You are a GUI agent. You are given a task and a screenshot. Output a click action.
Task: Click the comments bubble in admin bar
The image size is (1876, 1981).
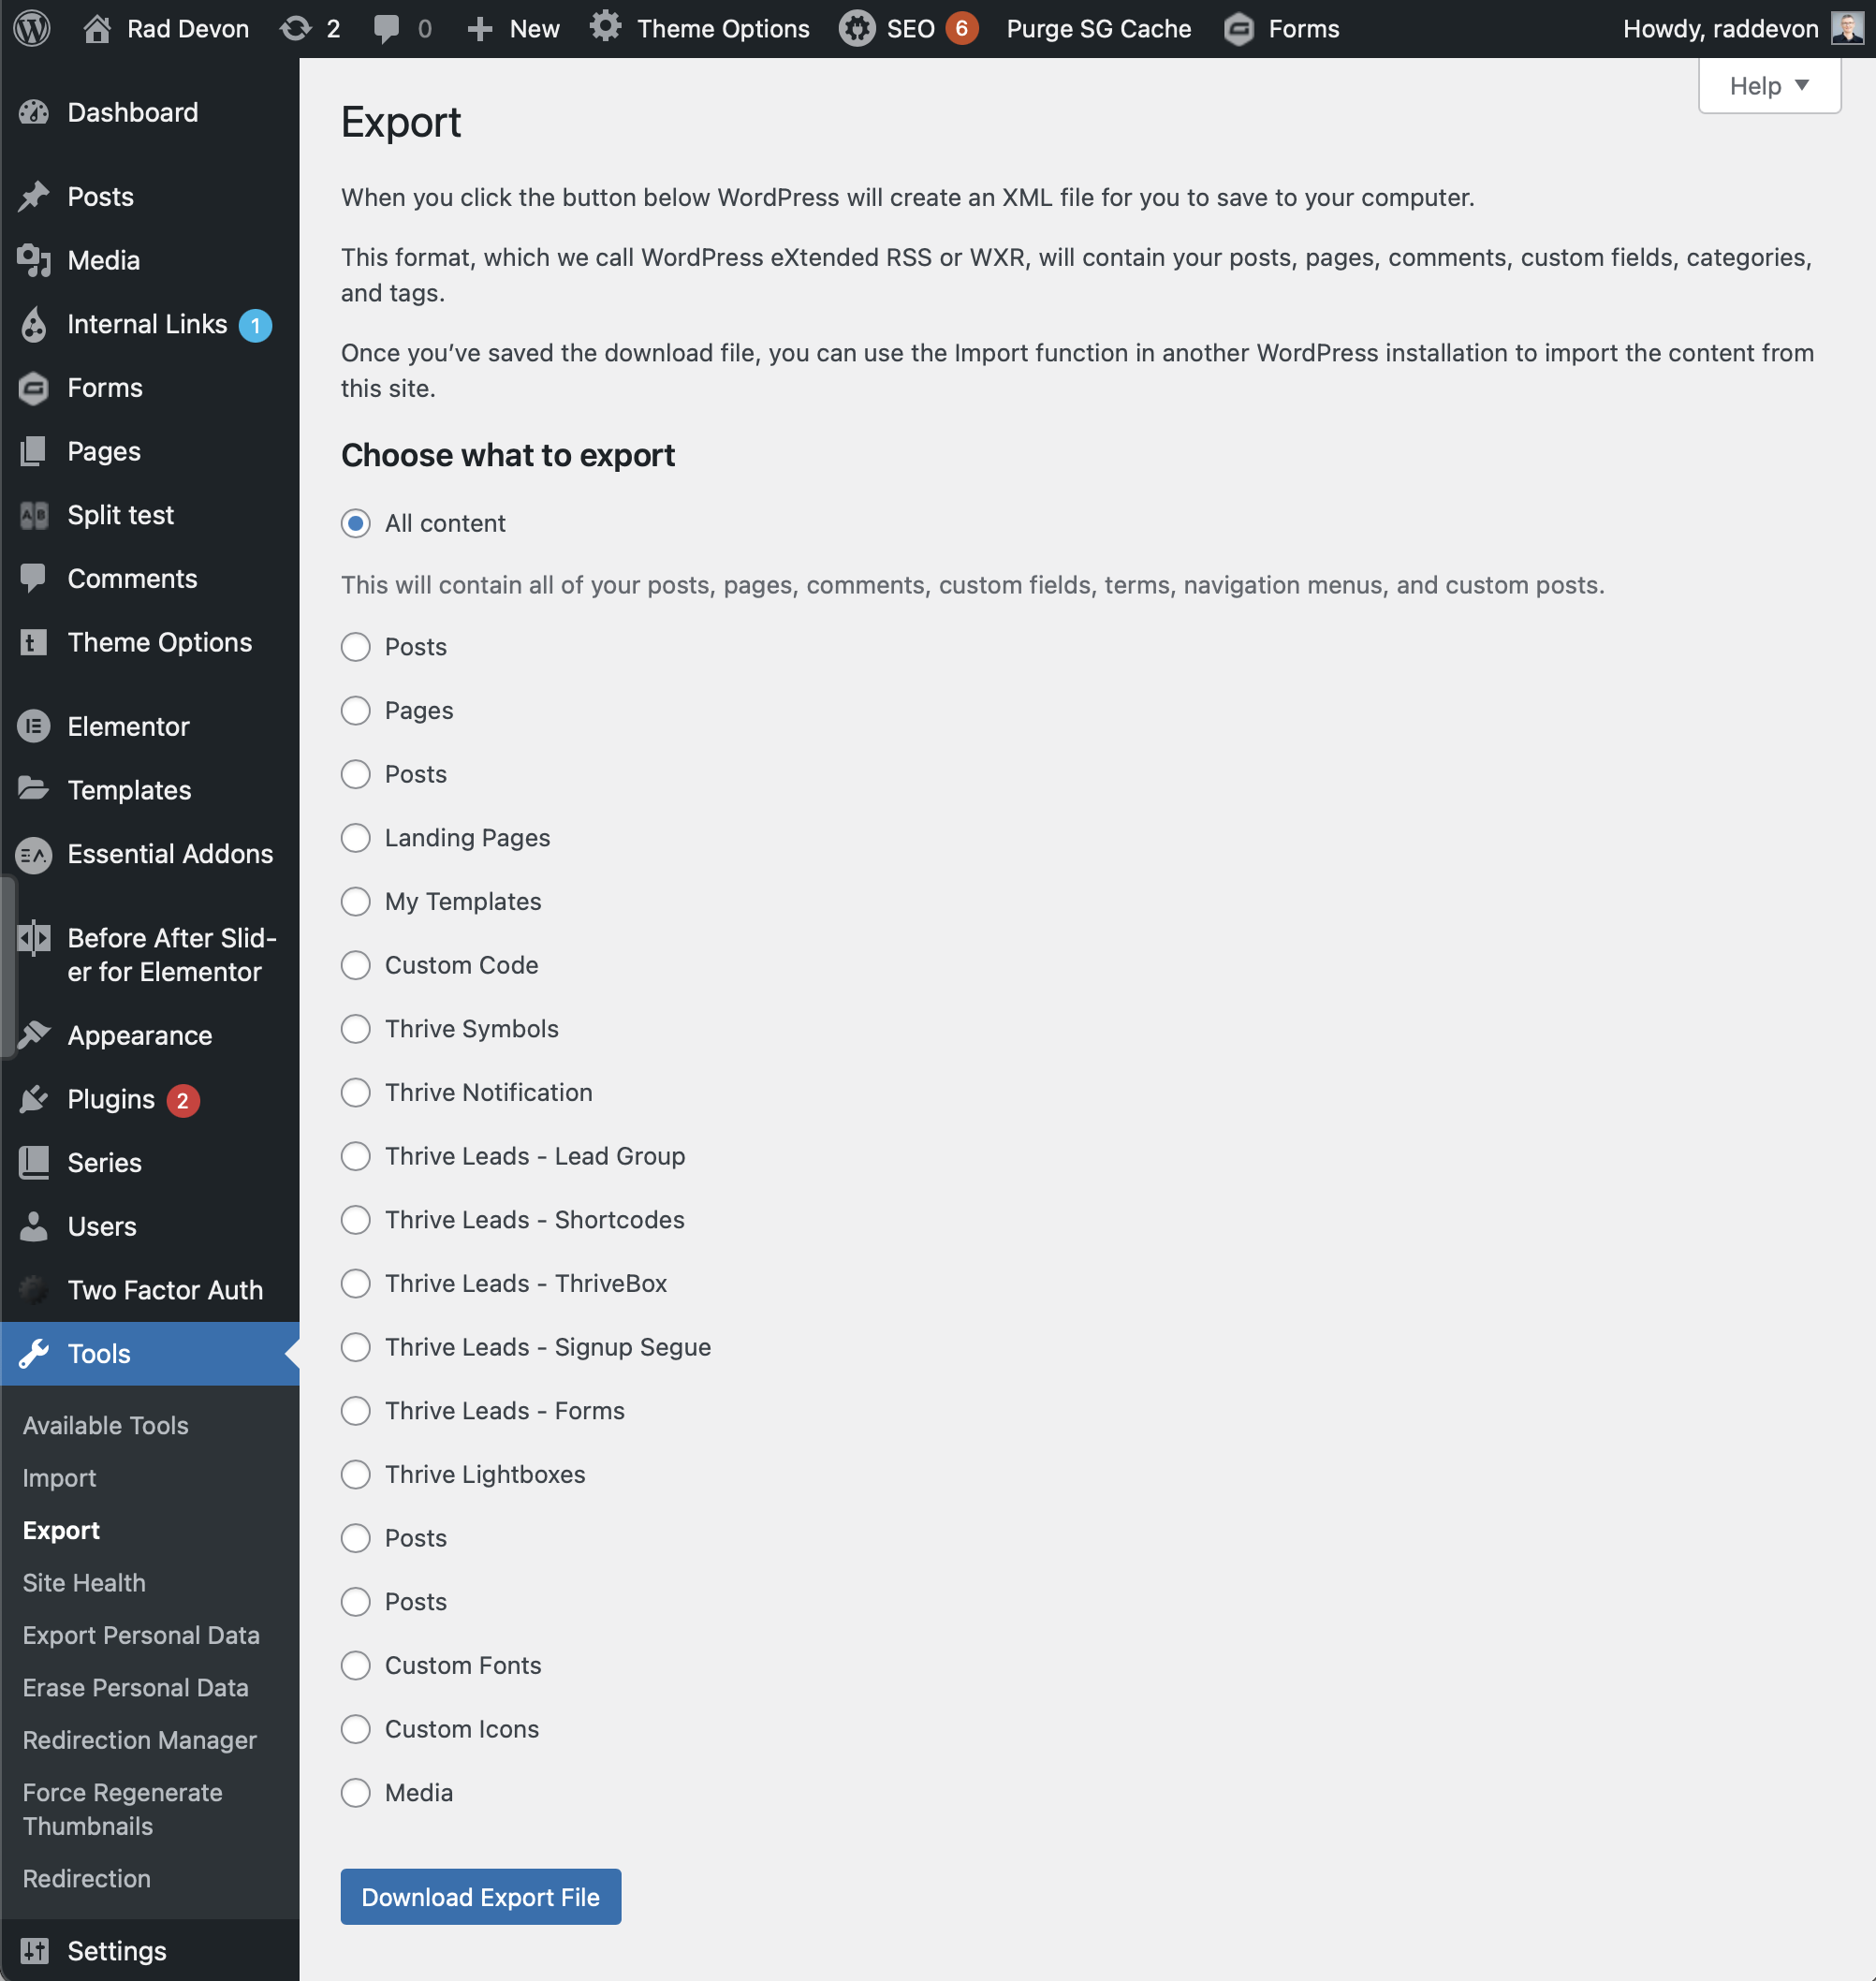click(x=386, y=28)
